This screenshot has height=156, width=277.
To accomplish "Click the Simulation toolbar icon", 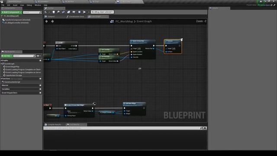I will pos(79,12).
